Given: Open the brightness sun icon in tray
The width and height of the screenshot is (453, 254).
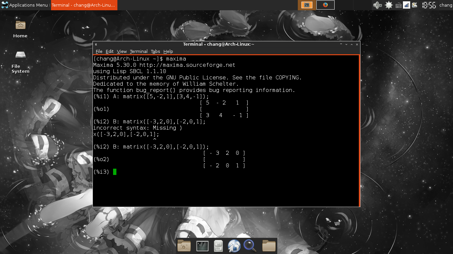Looking at the screenshot, I should click(388, 5).
